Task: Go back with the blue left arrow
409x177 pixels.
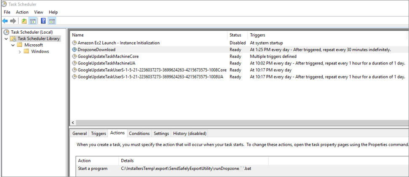Action: 5,21
